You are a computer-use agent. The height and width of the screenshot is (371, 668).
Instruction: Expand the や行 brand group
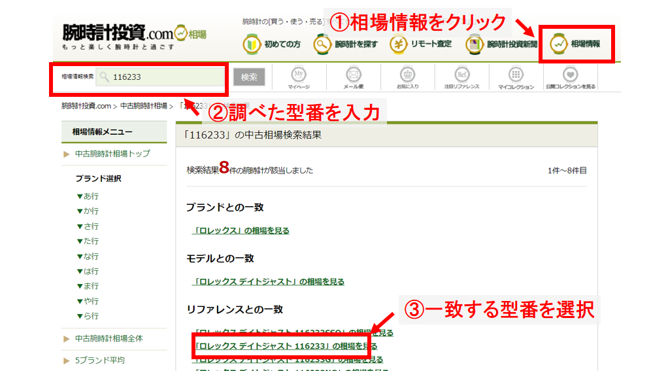88,301
